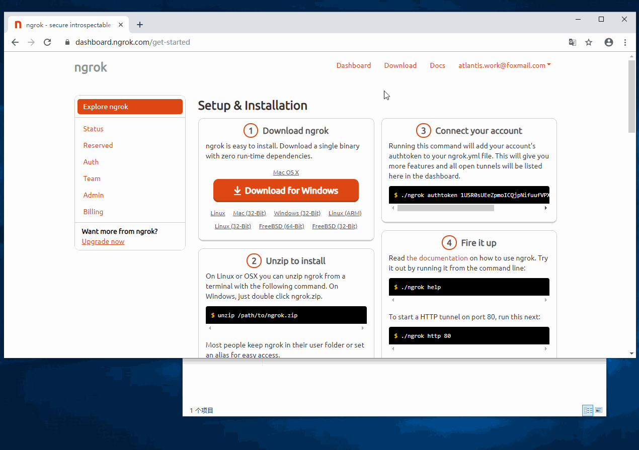Click the page vertical scrollbar thumb

pyautogui.click(x=632, y=96)
